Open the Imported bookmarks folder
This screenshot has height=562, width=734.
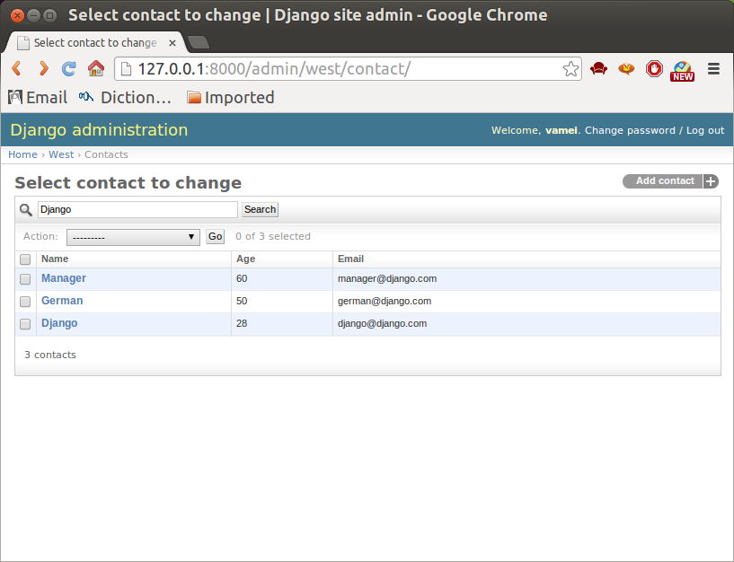coord(230,97)
